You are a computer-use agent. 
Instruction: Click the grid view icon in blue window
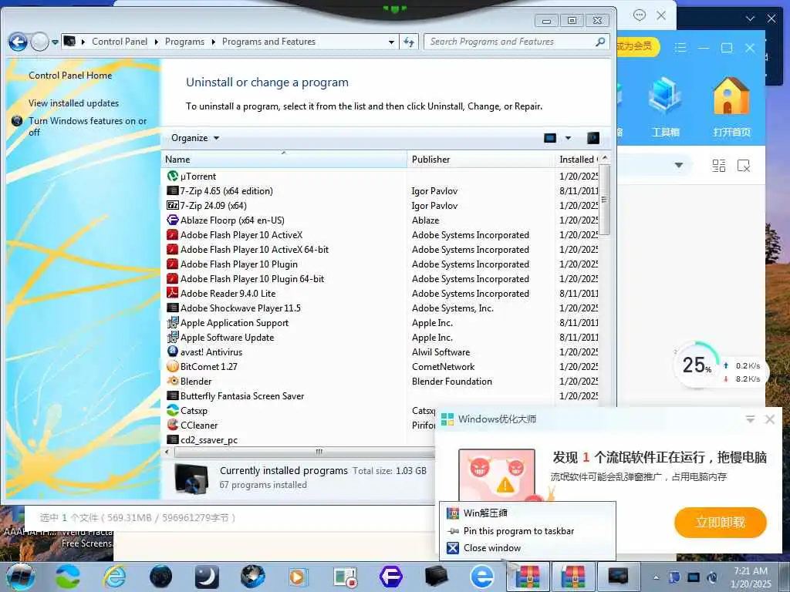718,166
